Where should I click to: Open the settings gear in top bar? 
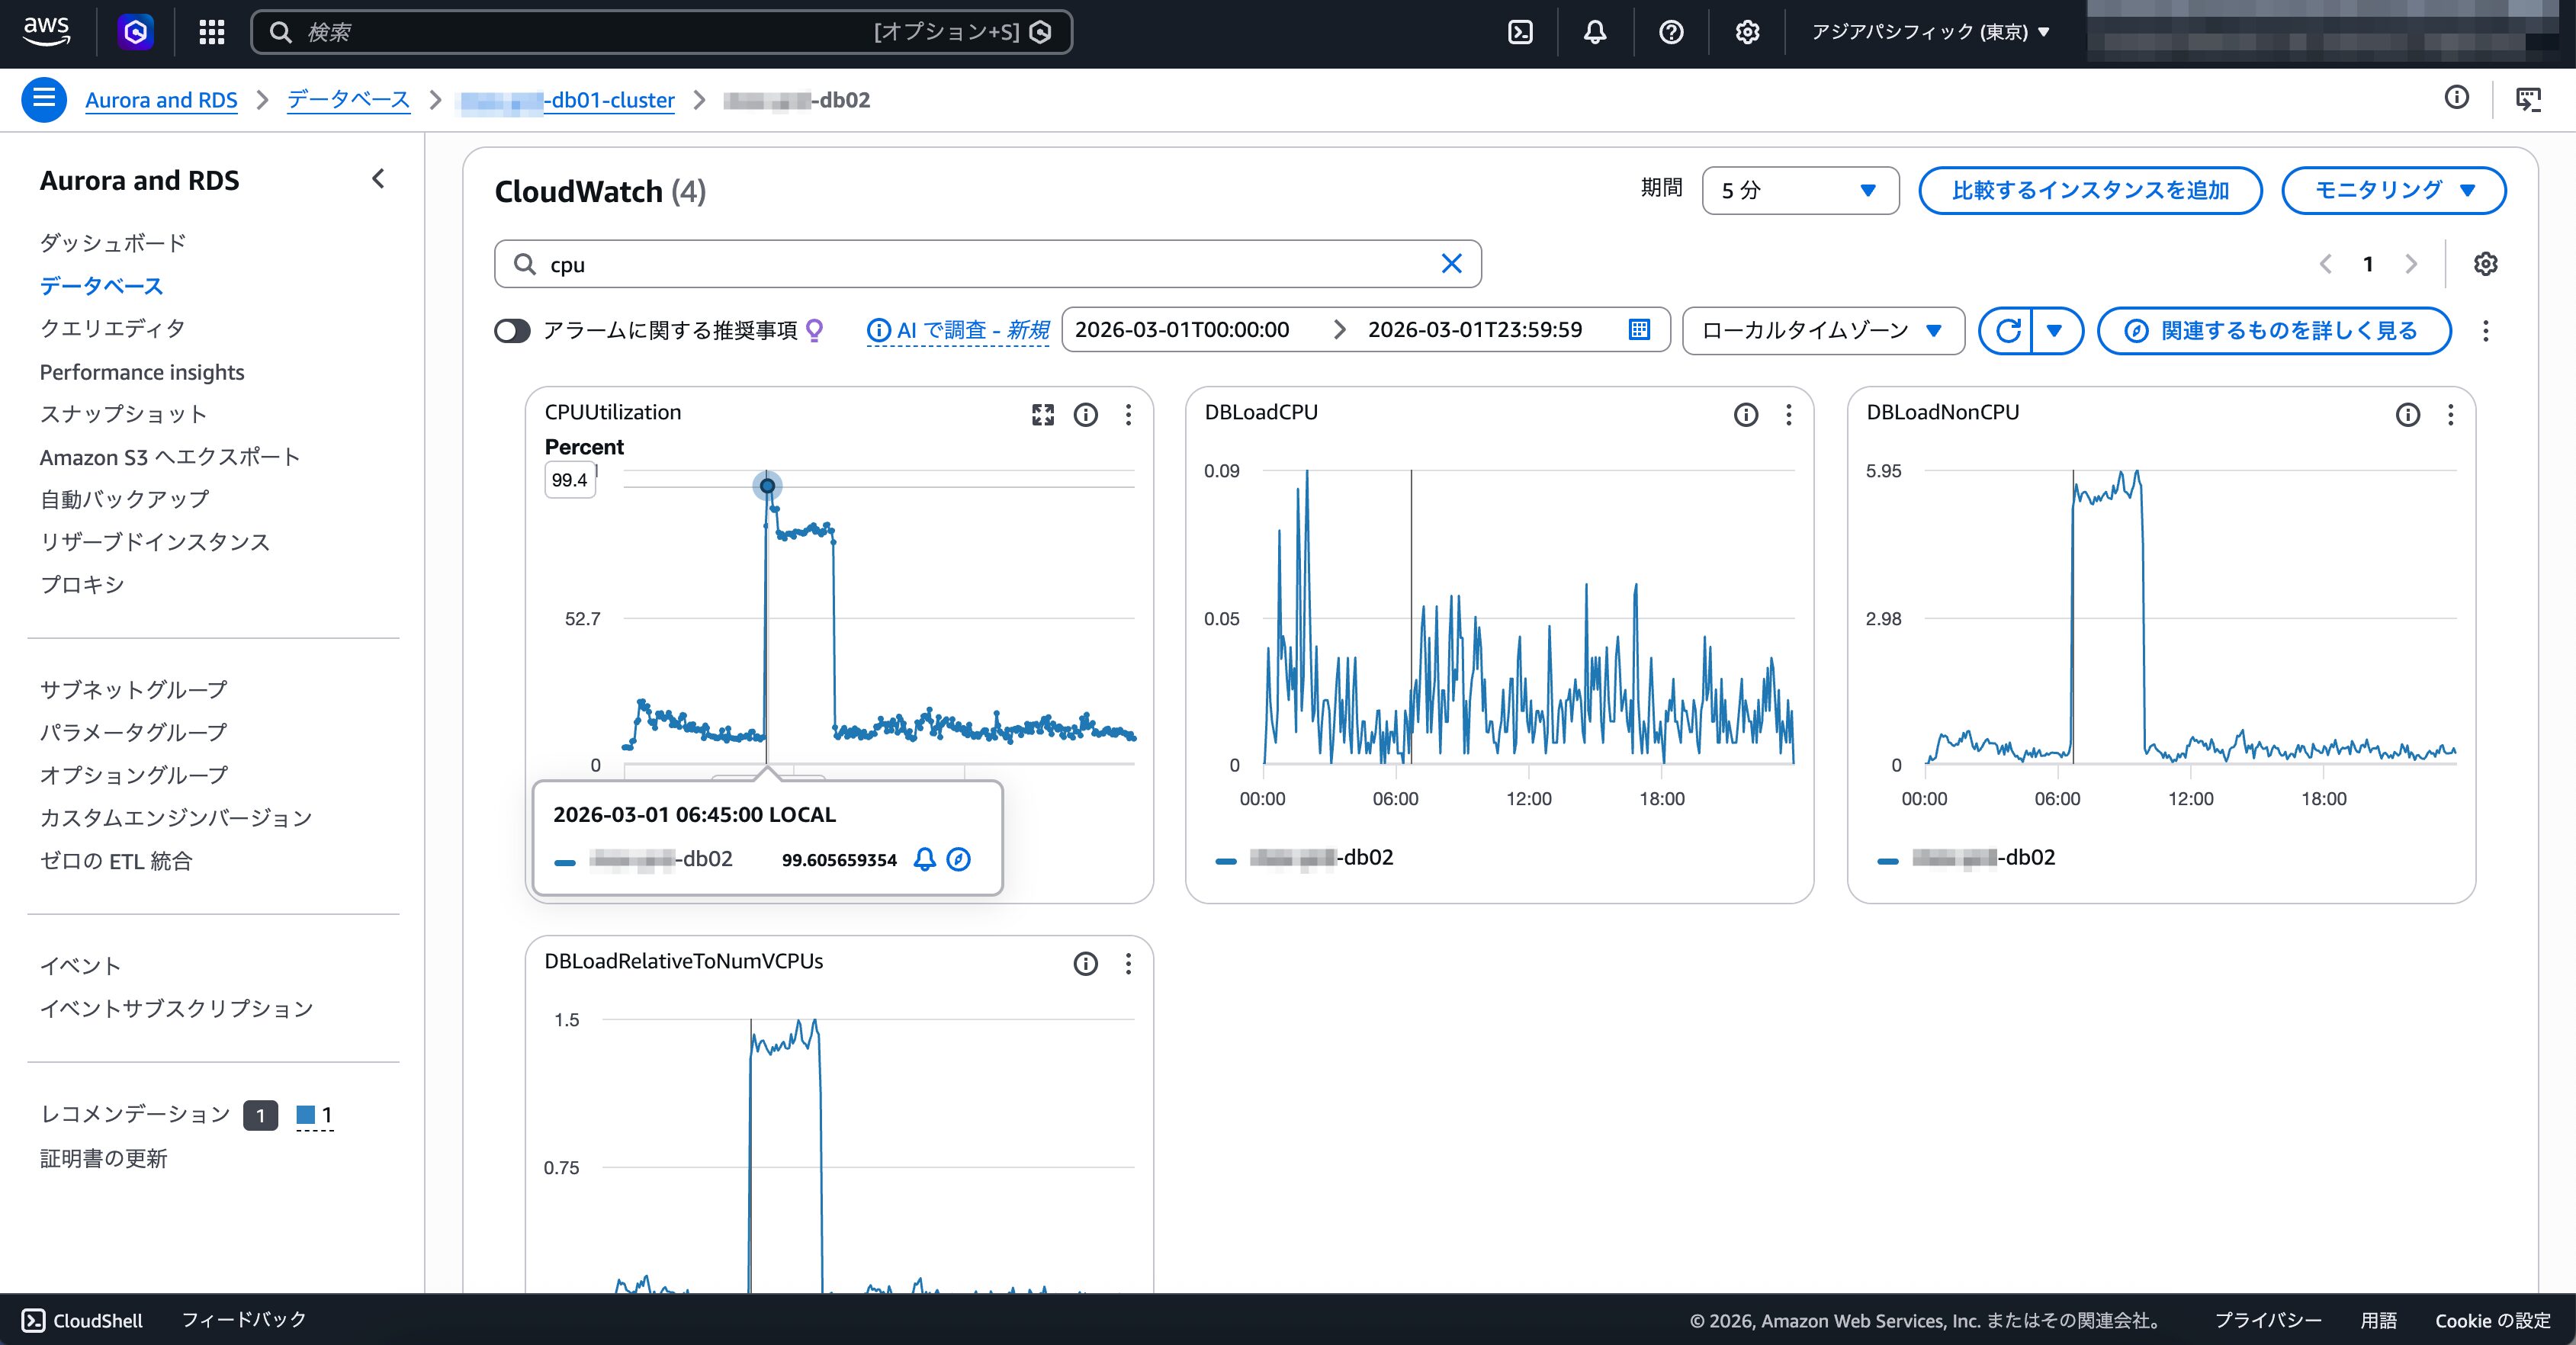pyautogui.click(x=1747, y=32)
